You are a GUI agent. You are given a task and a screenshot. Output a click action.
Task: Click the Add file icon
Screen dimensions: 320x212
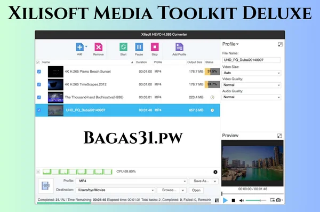(x=79, y=47)
